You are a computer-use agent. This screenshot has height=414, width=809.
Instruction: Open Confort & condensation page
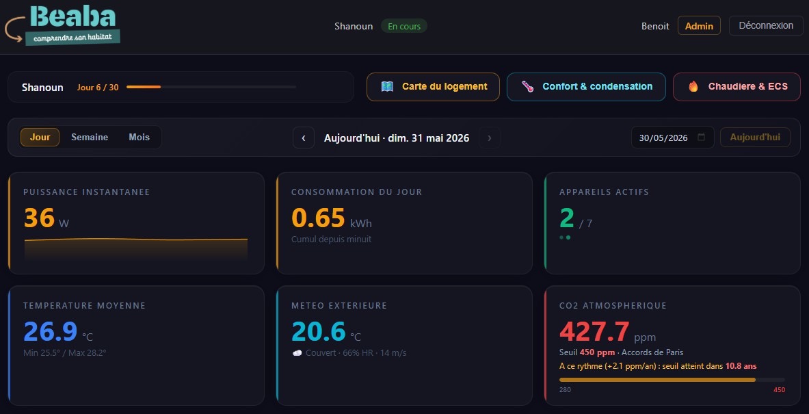point(586,87)
